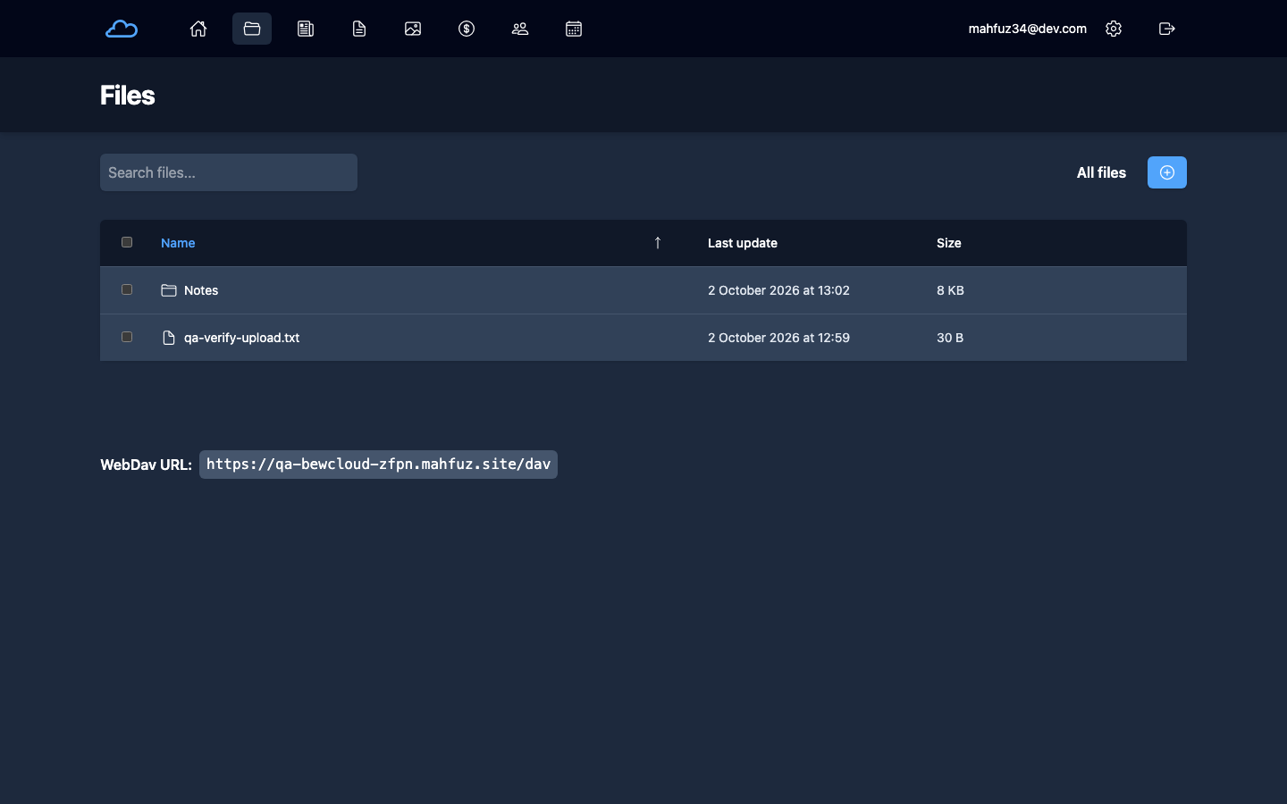Open the Expenses dollar icon
The image size is (1287, 804).
pyautogui.click(x=467, y=29)
